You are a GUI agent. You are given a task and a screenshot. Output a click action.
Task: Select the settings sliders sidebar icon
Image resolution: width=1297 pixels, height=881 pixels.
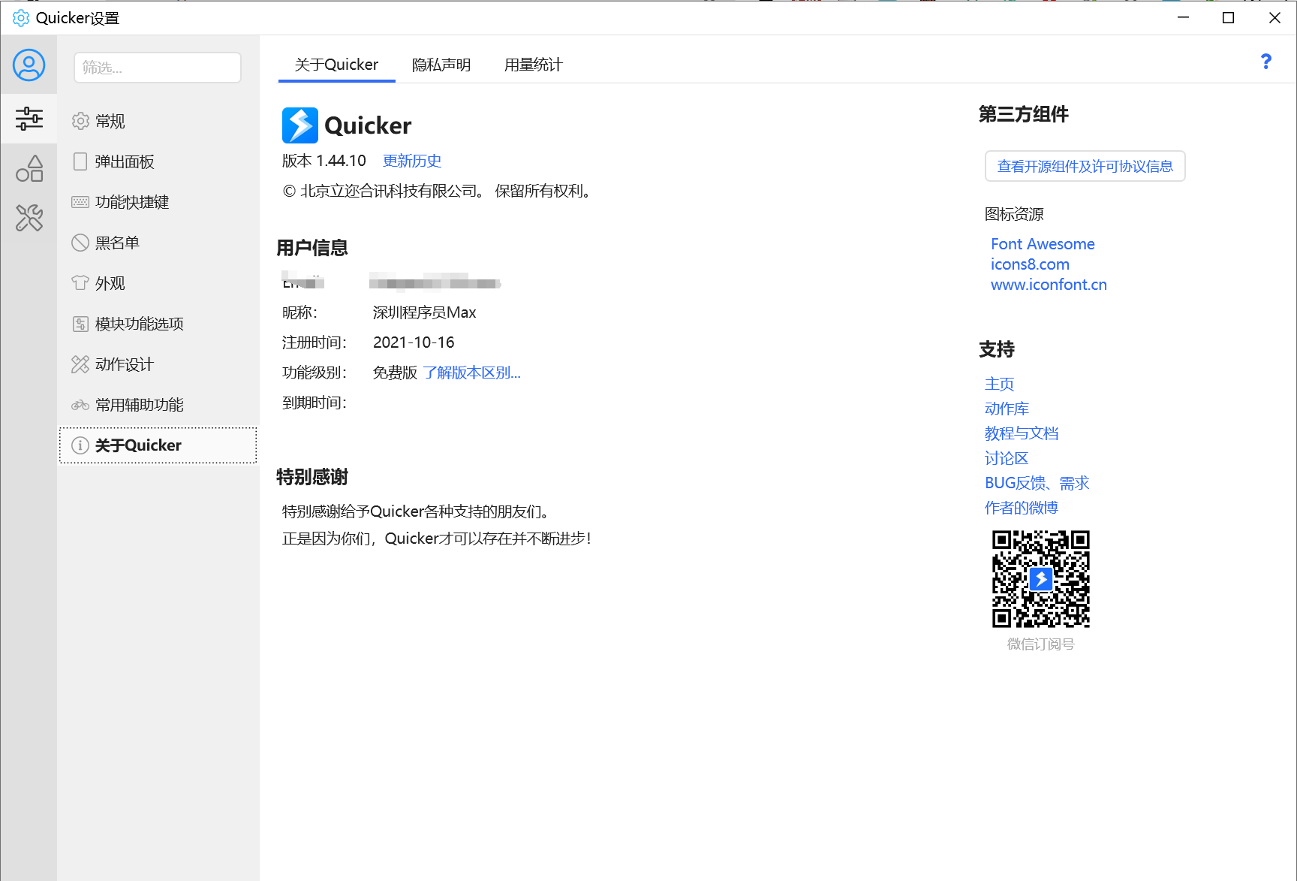click(x=29, y=119)
